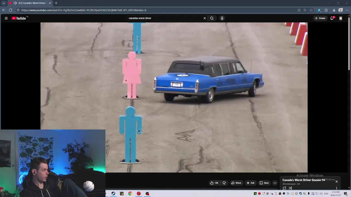
Task: Open the volume tray icon
Action: tap(321, 194)
